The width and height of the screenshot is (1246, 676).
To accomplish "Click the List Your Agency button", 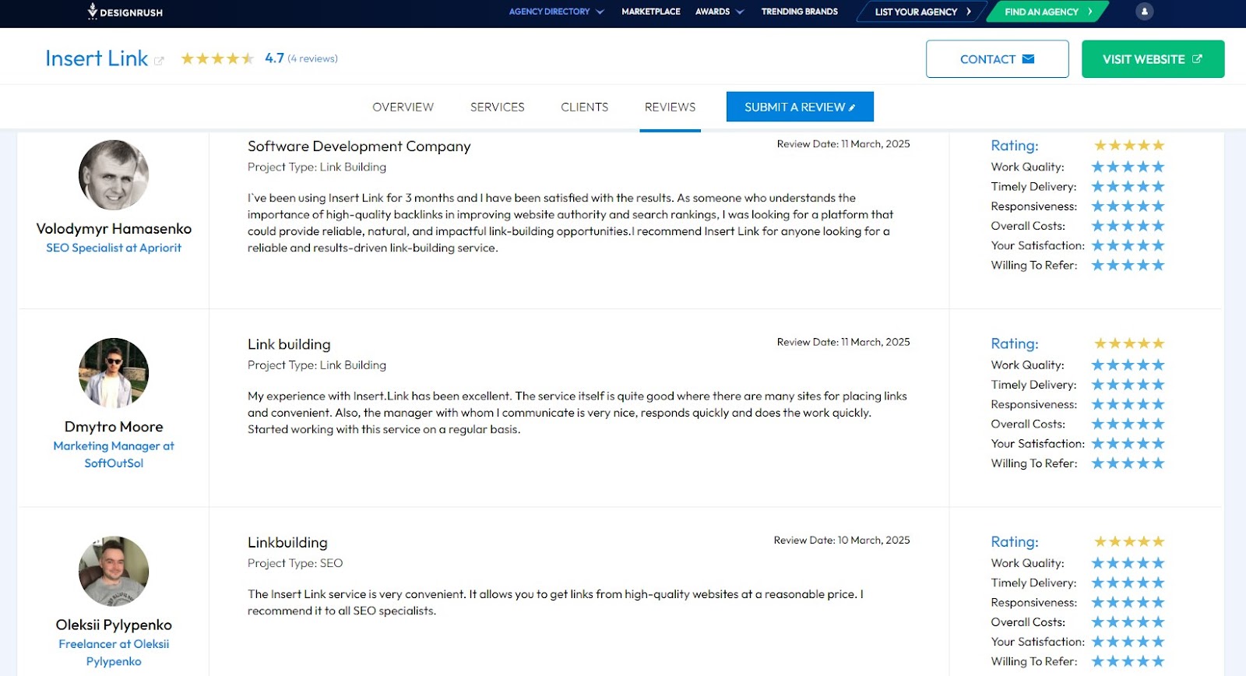I will click(x=922, y=12).
